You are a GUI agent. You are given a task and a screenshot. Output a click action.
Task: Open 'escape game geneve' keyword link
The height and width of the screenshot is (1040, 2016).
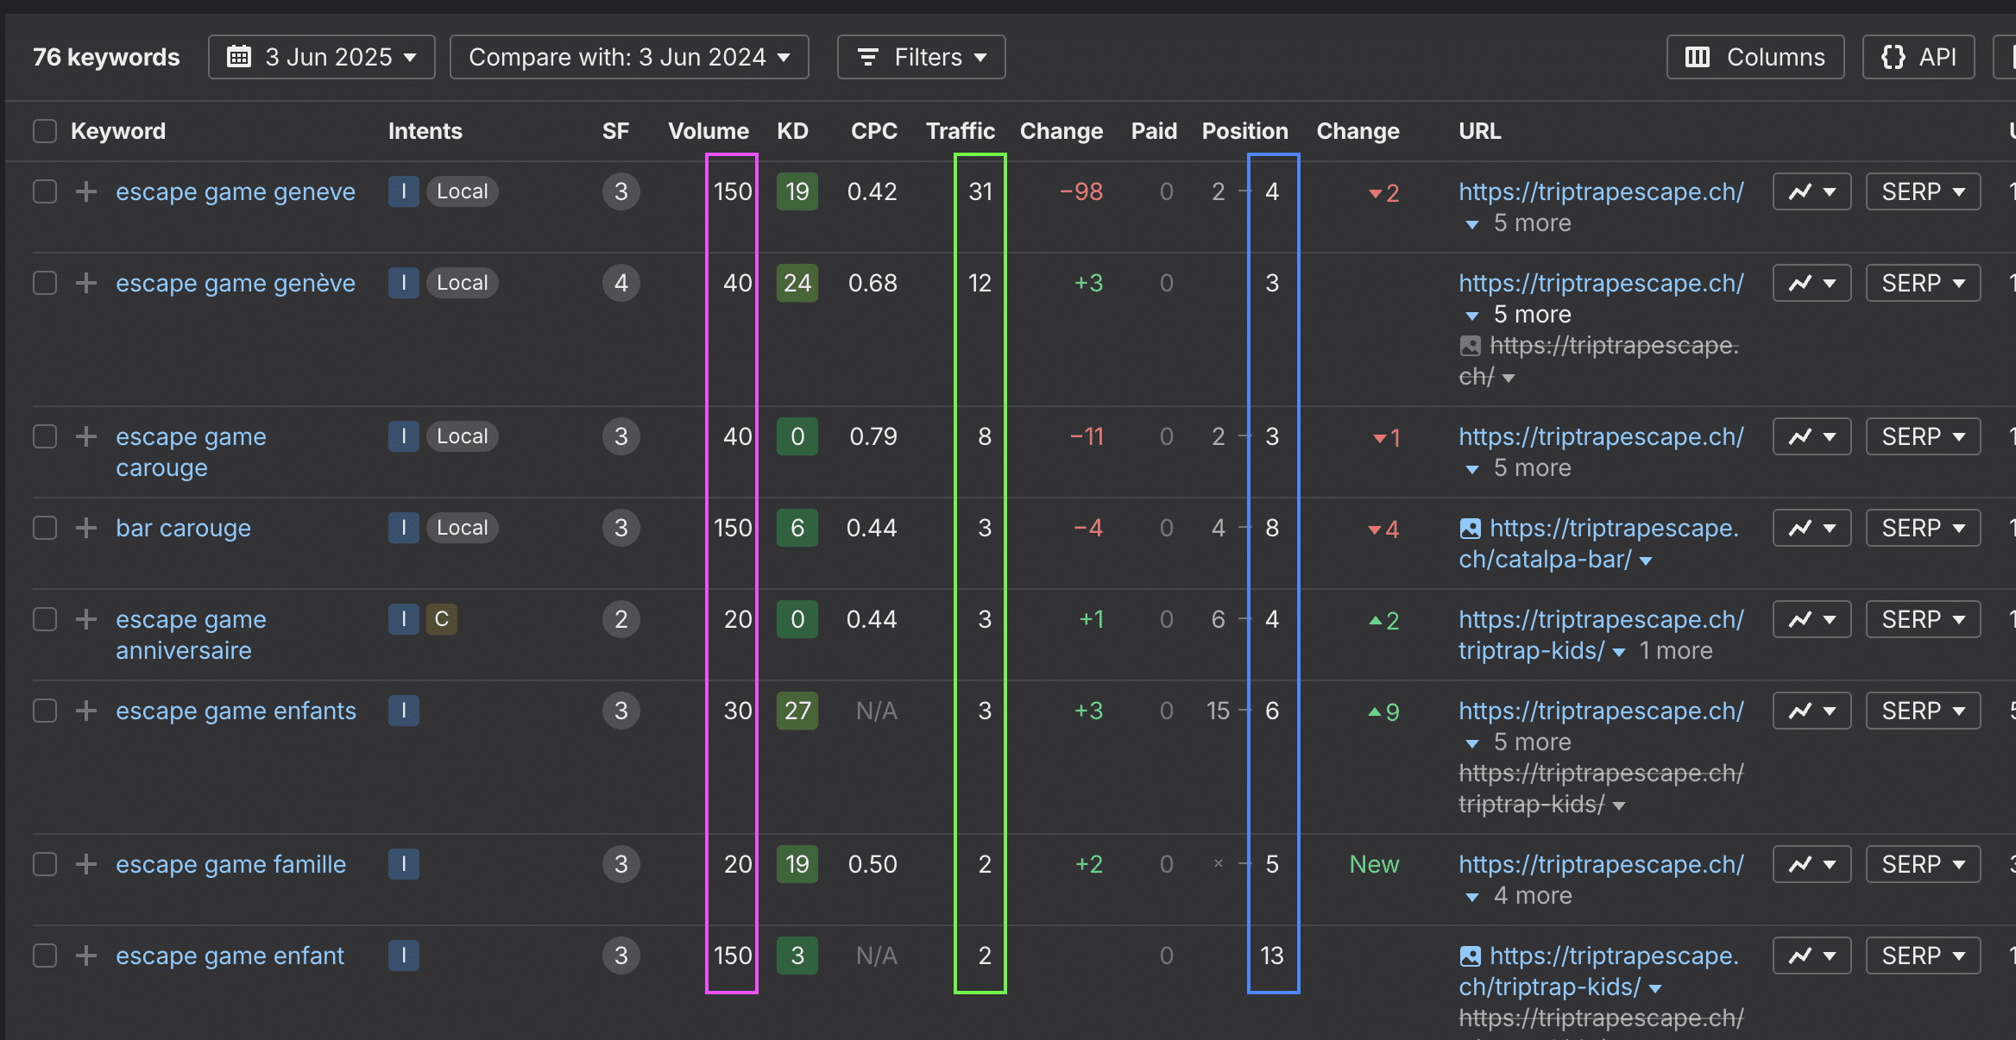coord(236,191)
